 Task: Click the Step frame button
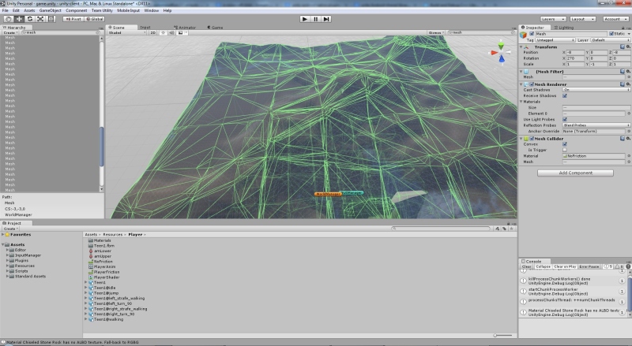(x=327, y=18)
